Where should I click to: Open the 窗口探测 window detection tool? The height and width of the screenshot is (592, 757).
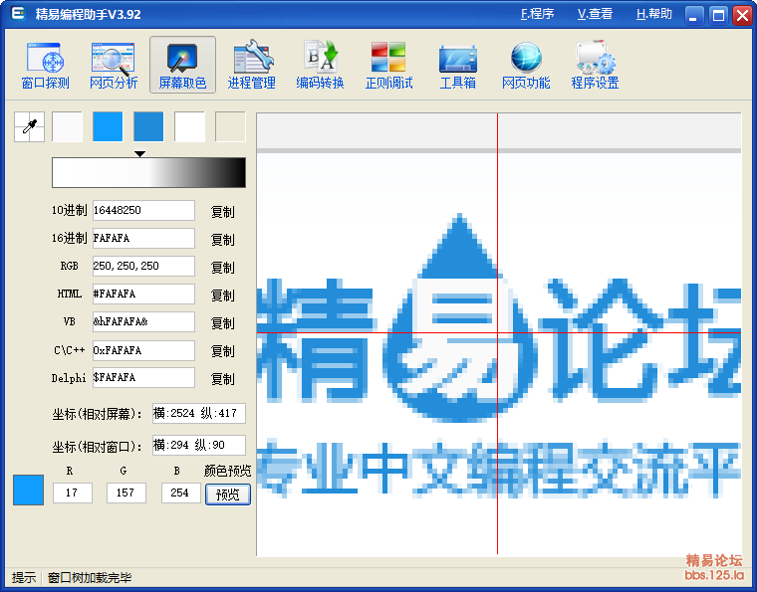pos(46,65)
